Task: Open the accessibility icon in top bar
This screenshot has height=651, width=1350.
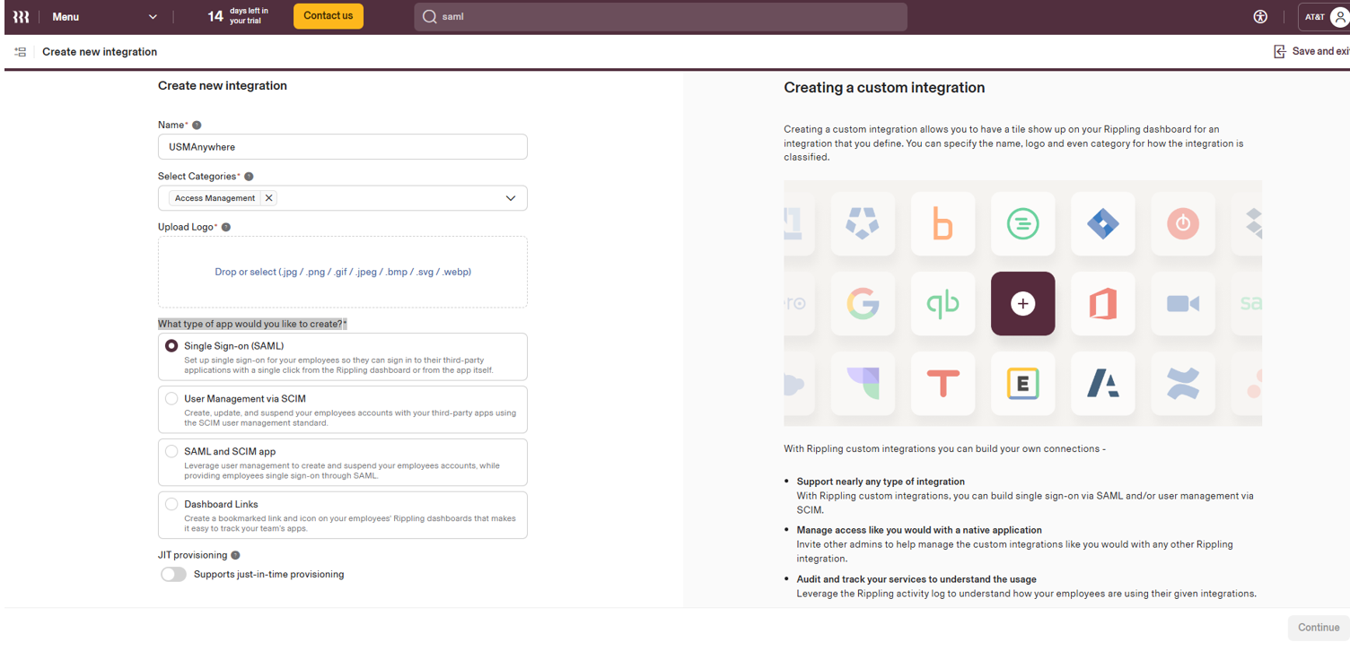Action: coord(1260,16)
